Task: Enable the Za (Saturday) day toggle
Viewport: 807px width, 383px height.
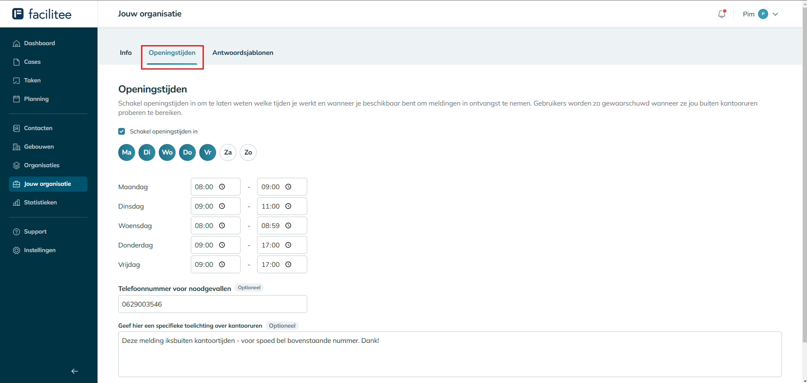Action: [228, 152]
